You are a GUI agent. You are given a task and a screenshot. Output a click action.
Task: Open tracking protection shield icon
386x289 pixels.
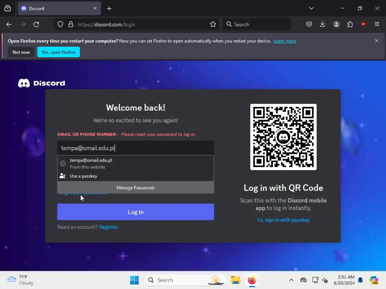click(60, 24)
